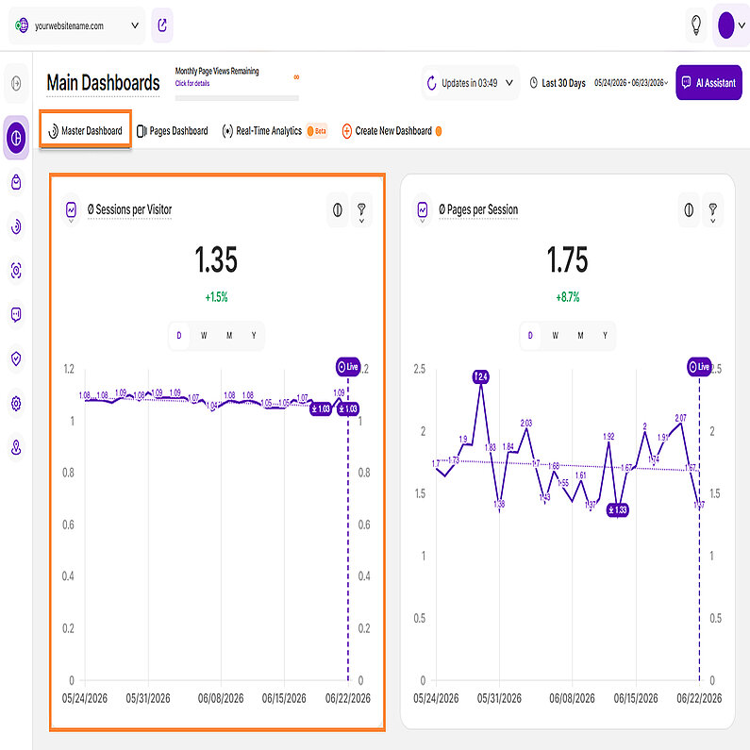
Task: Select M monthly view in Pages per Session
Action: click(581, 335)
